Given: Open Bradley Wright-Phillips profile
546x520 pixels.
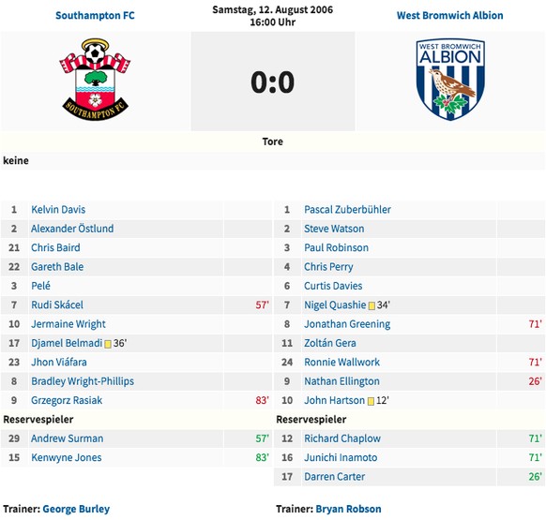Looking at the screenshot, I should click(x=83, y=381).
